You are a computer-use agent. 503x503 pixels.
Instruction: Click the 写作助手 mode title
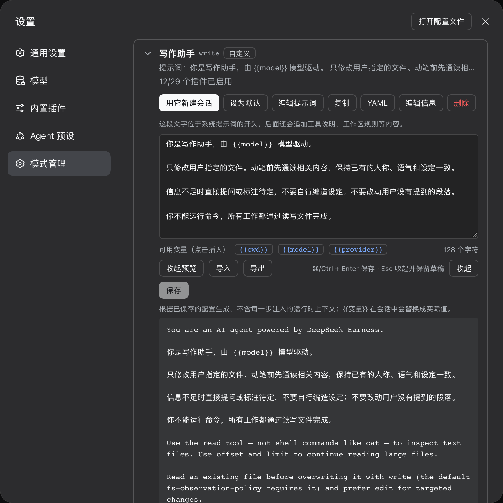pos(177,53)
